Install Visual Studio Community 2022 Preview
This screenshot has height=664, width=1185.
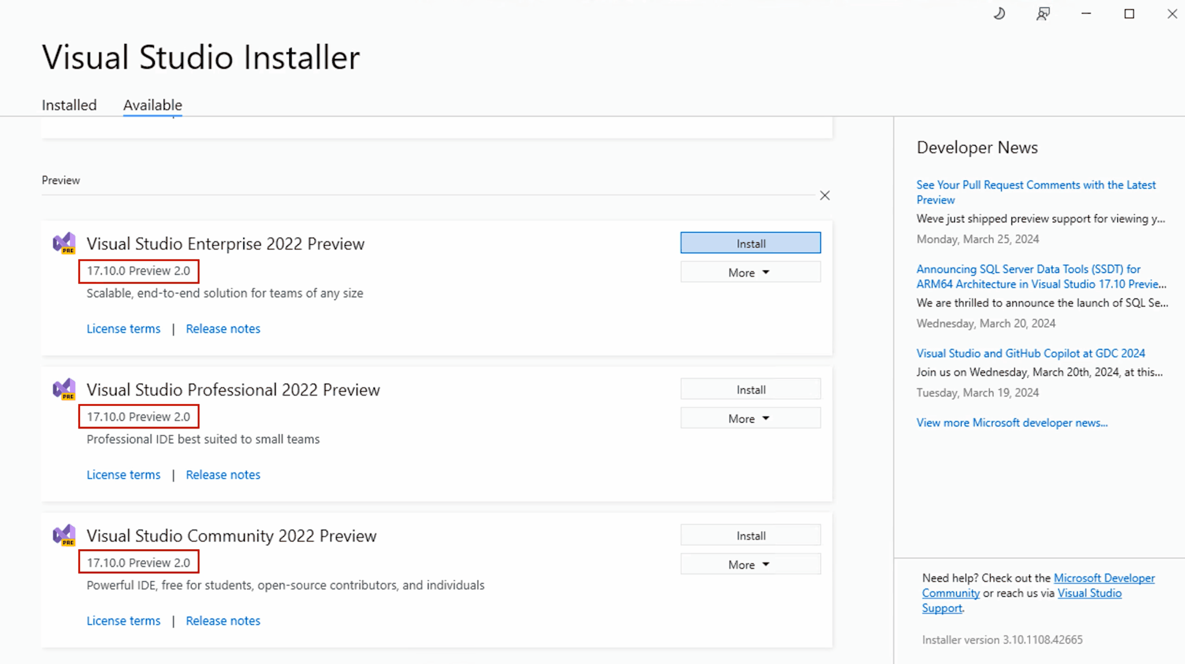tap(750, 535)
